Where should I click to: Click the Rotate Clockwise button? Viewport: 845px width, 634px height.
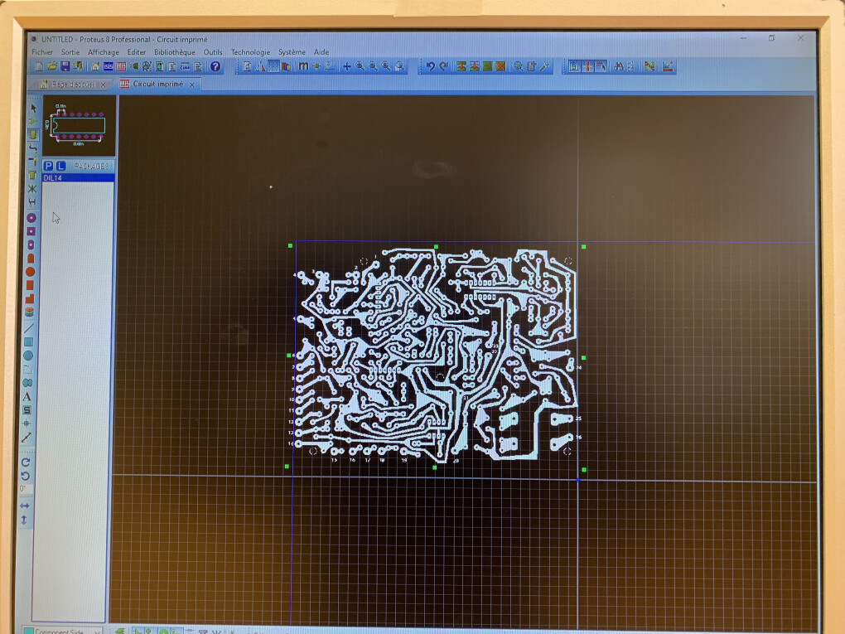tap(26, 462)
